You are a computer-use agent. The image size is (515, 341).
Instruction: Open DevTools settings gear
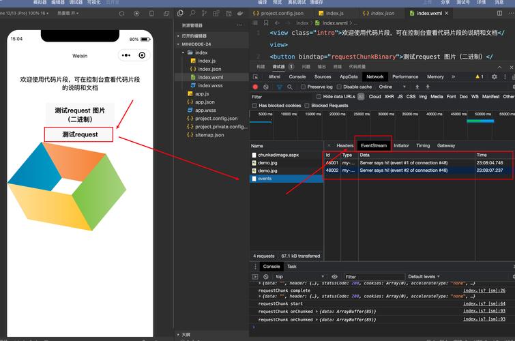click(495, 77)
